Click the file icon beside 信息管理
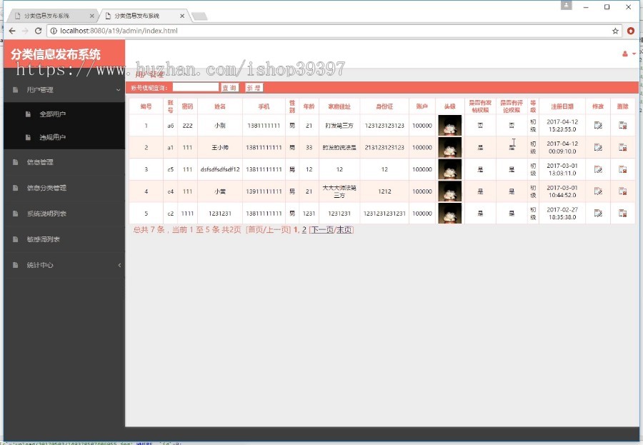 tap(15, 162)
